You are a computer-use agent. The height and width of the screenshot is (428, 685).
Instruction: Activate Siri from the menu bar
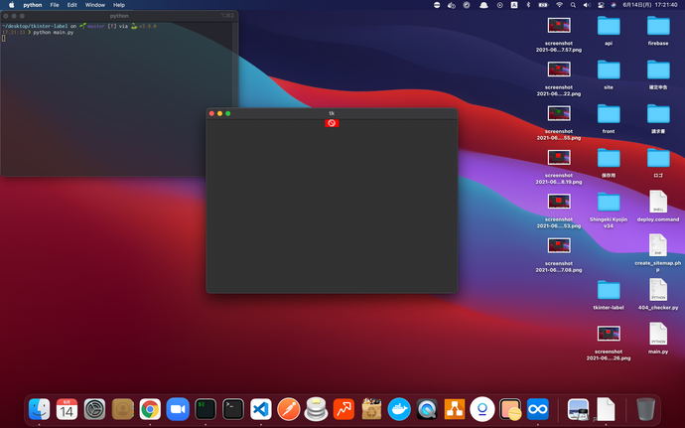pos(614,5)
